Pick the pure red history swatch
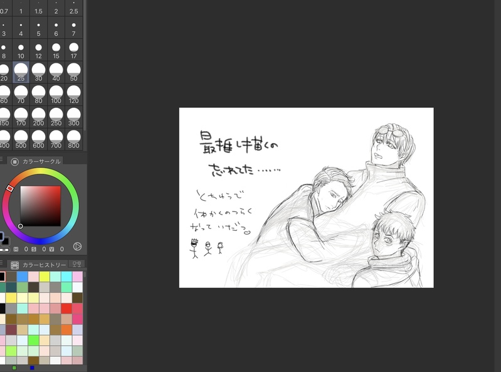Screen dimensions: 501x372 point(66,308)
